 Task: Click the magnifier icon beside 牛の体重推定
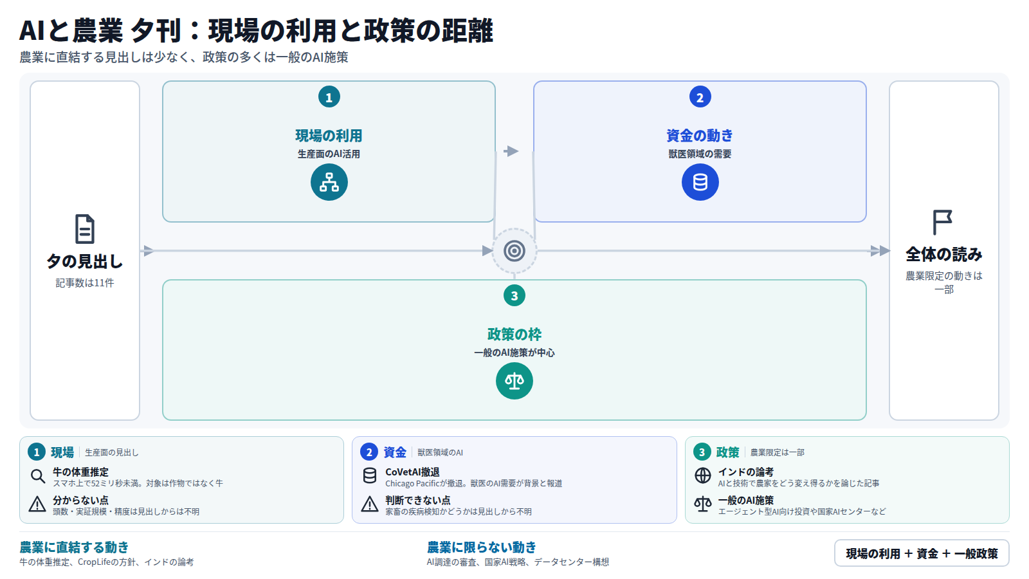pos(38,476)
